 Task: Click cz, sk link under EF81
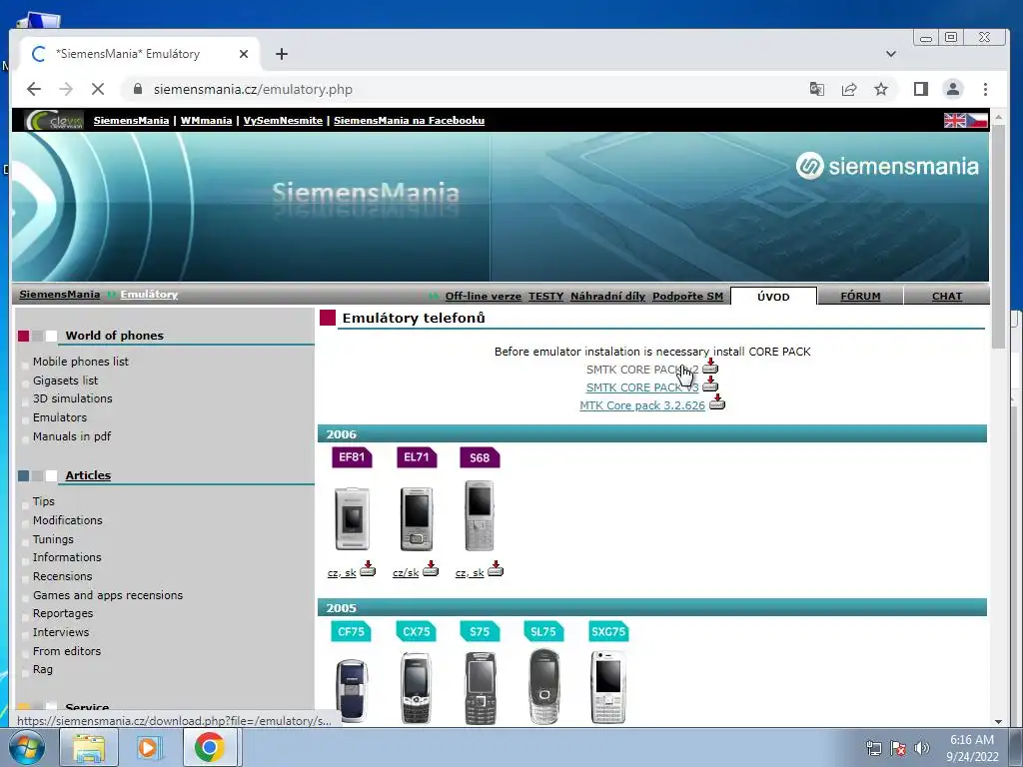[x=342, y=572]
